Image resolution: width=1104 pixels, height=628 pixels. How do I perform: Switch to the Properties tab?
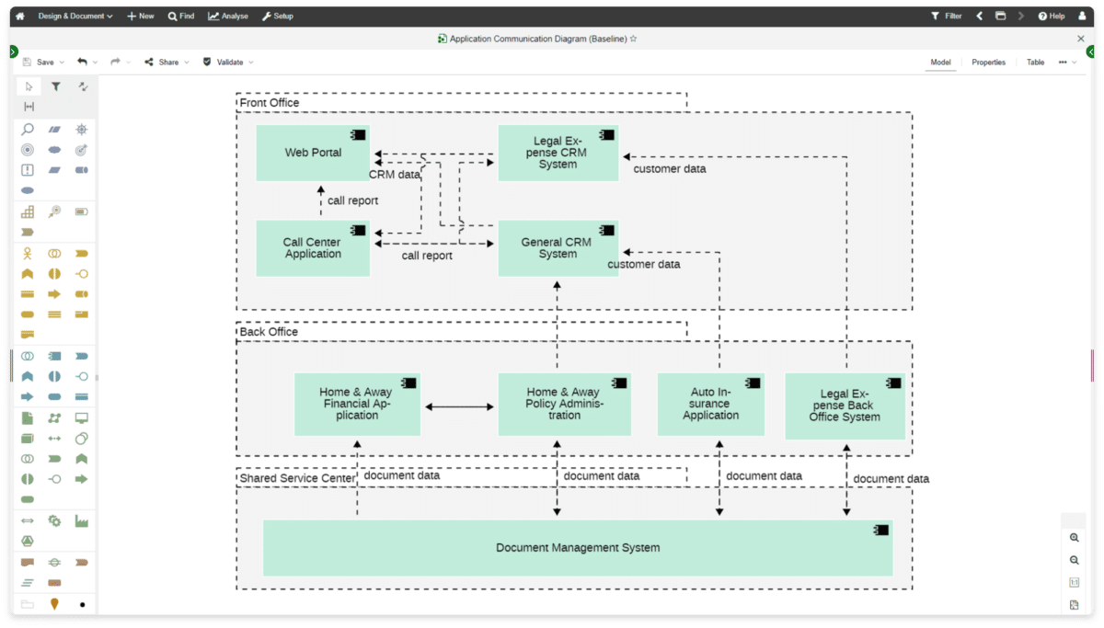pyautogui.click(x=989, y=63)
